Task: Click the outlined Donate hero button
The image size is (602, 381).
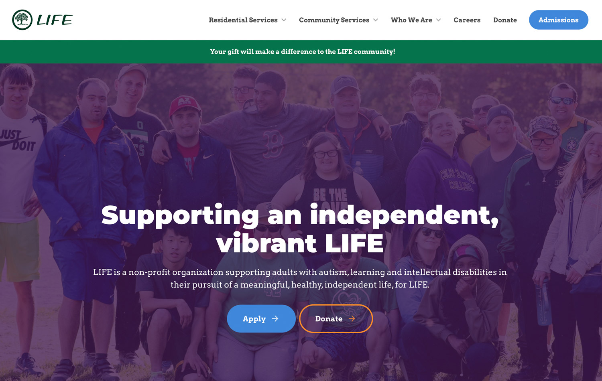Action: [x=336, y=318]
